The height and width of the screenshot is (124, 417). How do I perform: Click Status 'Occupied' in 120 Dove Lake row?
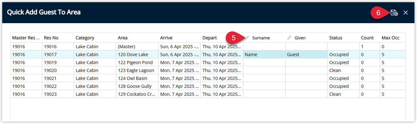point(343,55)
